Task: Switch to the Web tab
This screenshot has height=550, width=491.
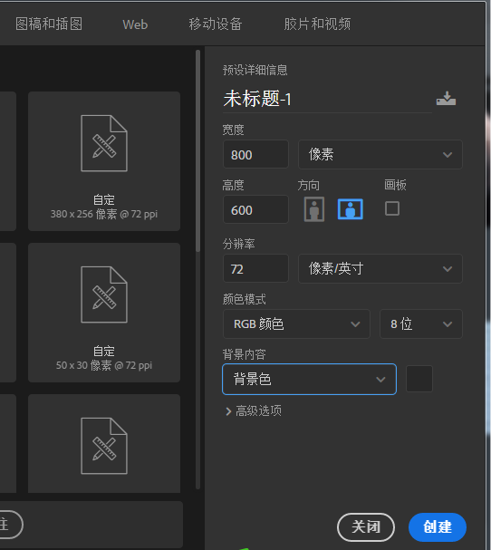Action: point(135,24)
